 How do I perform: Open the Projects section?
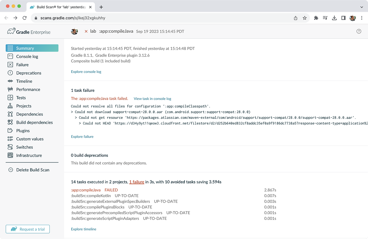(x=24, y=106)
